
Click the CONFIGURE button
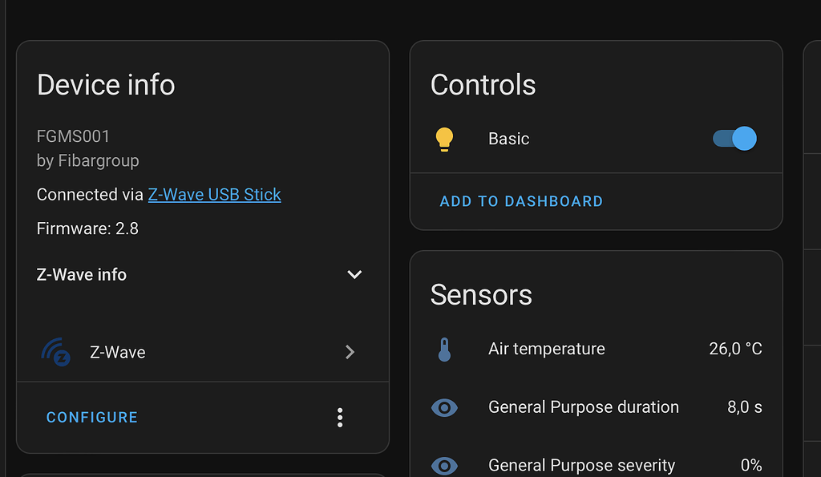coord(91,417)
